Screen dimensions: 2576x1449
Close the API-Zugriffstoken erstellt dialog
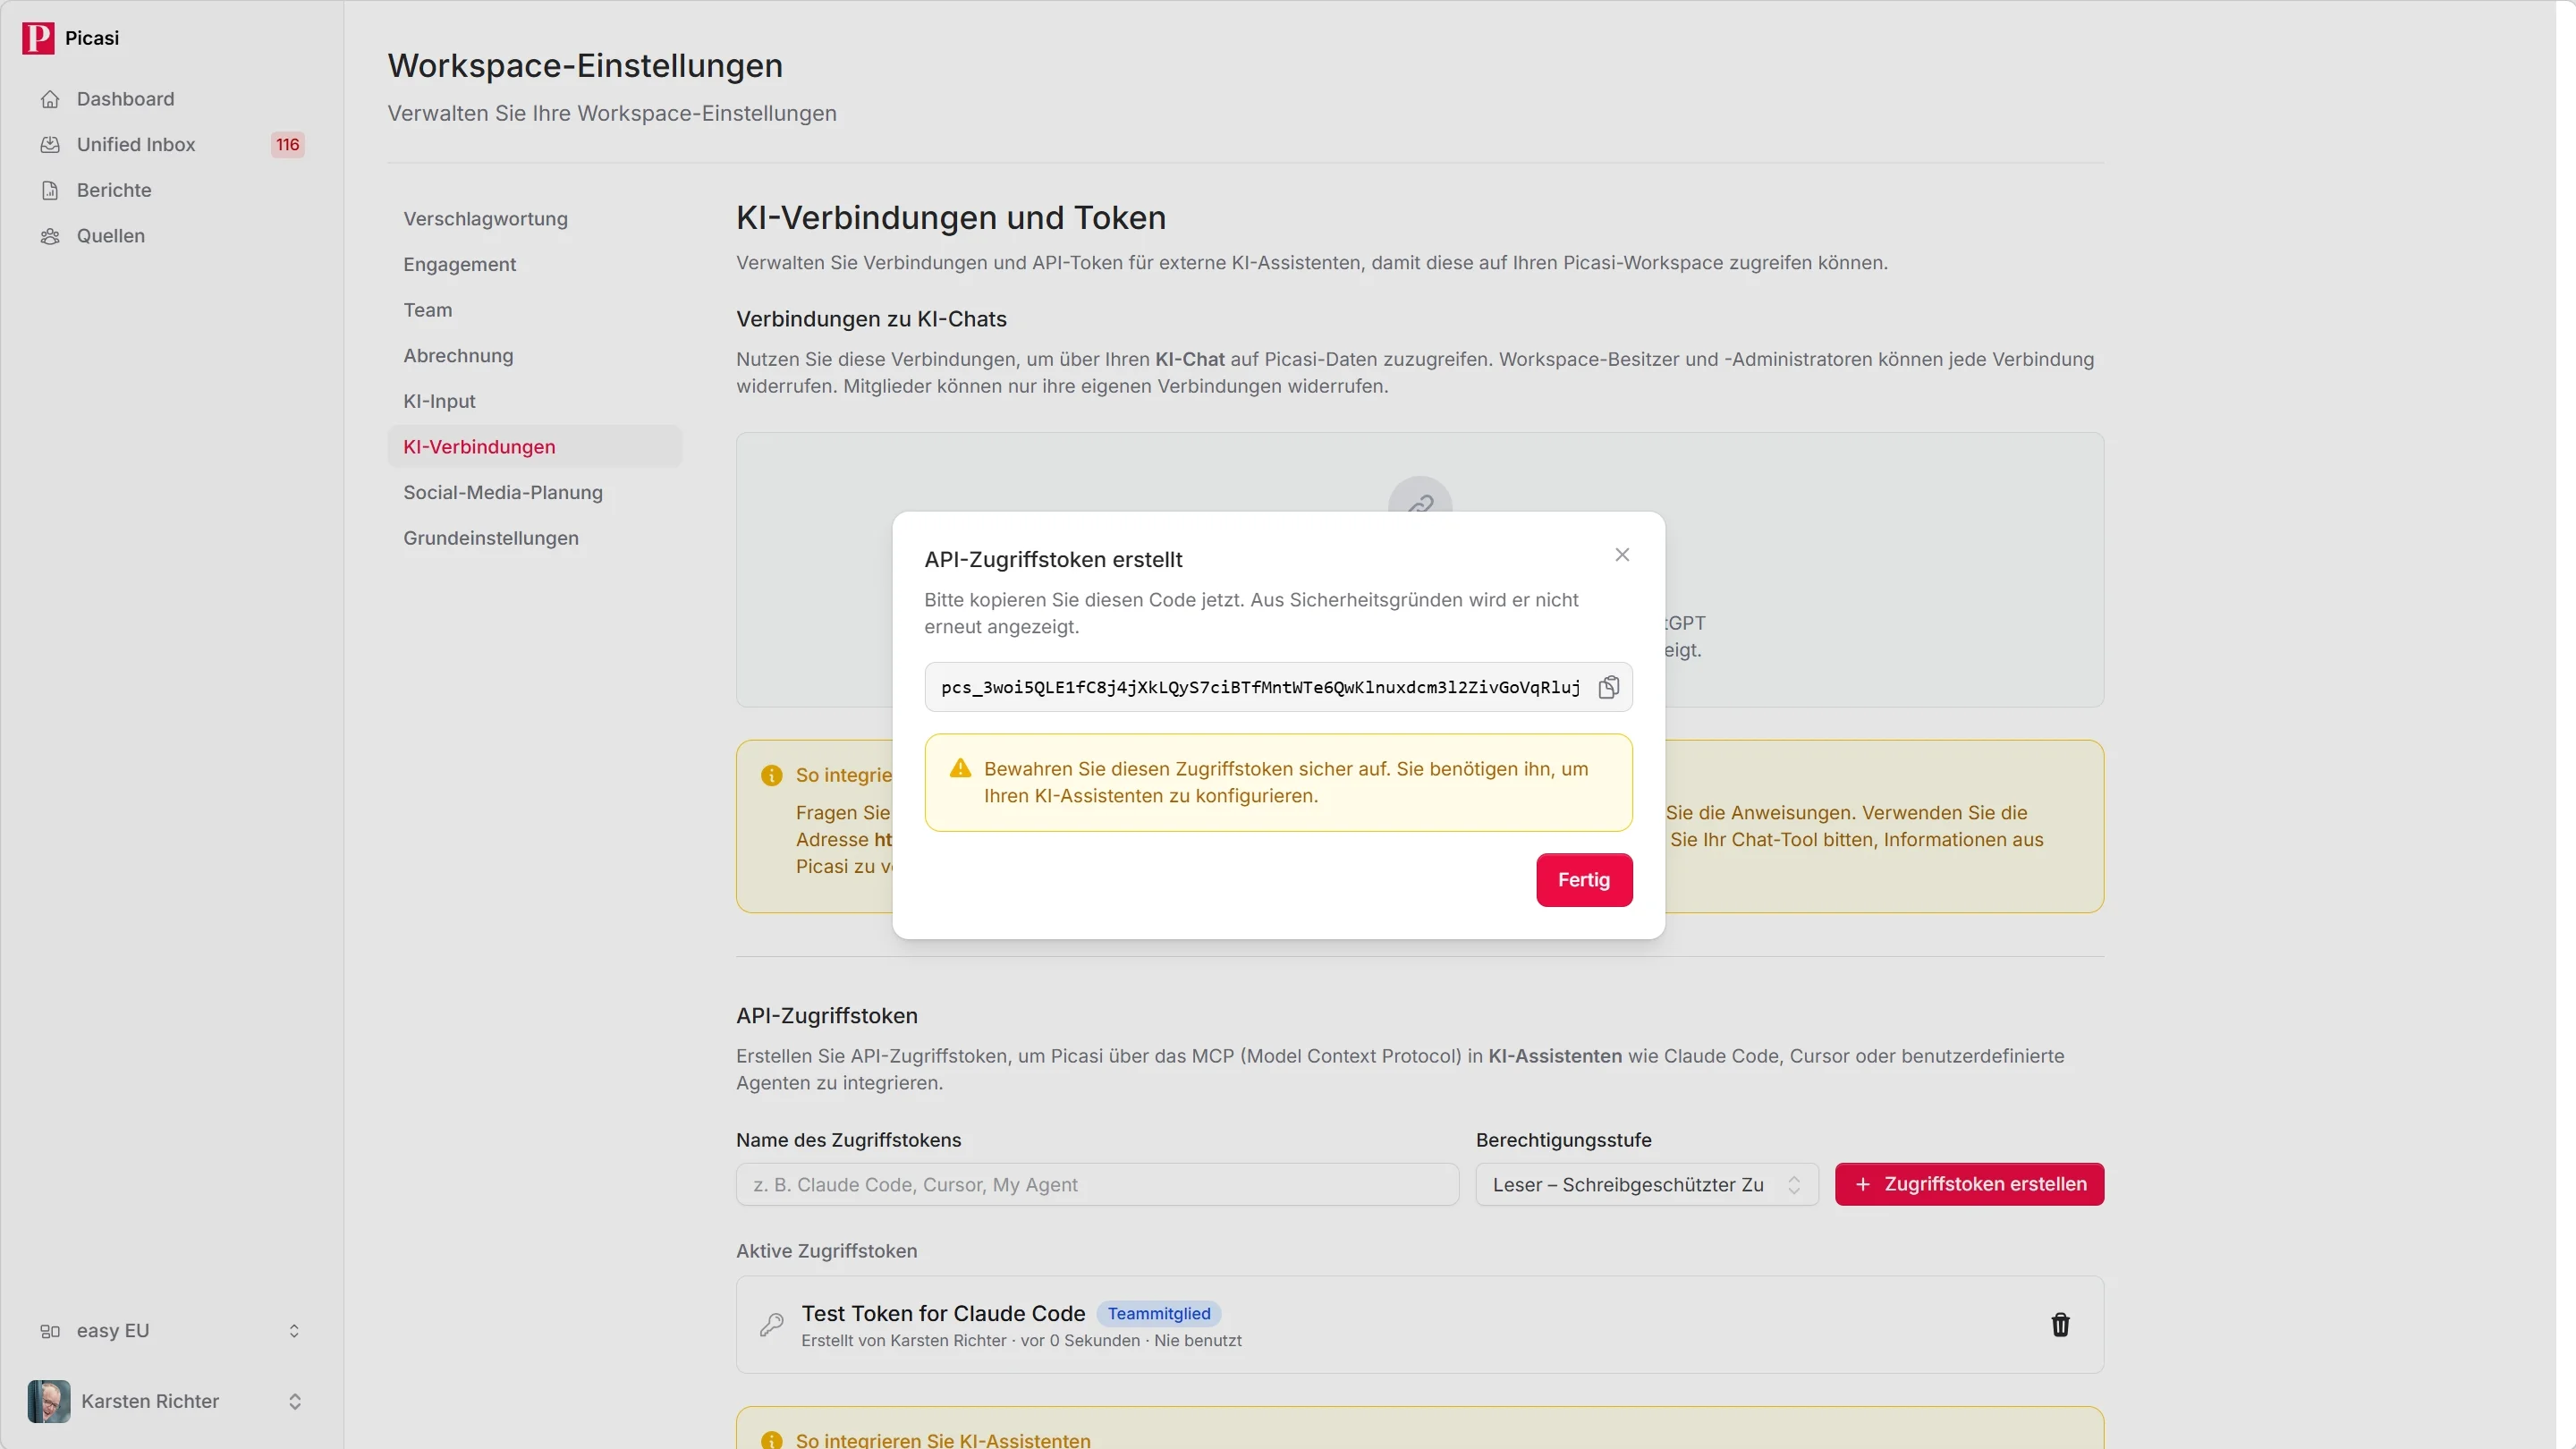[x=1622, y=554]
